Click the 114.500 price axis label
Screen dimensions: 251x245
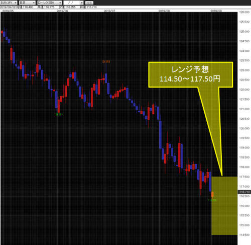coord(244,235)
